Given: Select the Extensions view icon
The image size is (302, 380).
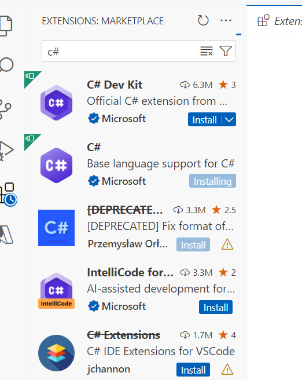Looking at the screenshot, I should [8, 195].
